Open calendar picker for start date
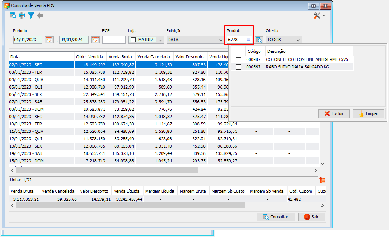The image size is (389, 237). 49,40
